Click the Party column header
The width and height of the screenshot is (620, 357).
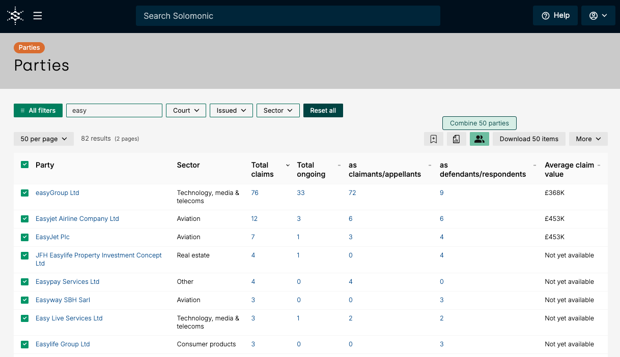tap(45, 165)
